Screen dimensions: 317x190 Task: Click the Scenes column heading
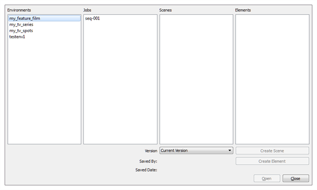(165, 10)
